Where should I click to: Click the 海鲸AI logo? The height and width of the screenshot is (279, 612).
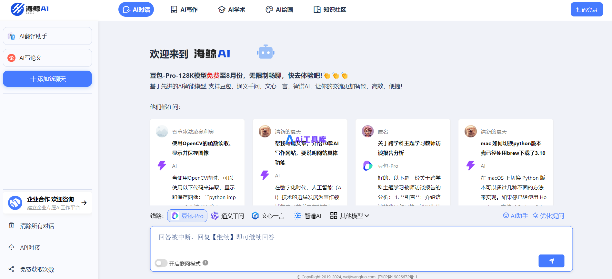(30, 9)
